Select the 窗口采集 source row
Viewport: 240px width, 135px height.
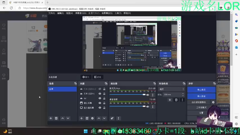click(92, 103)
